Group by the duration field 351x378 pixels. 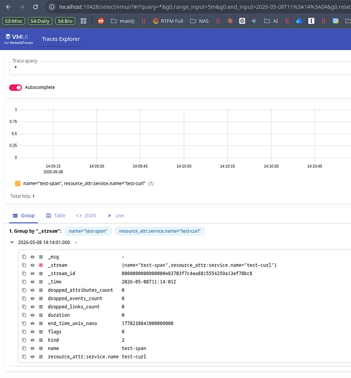41,315
